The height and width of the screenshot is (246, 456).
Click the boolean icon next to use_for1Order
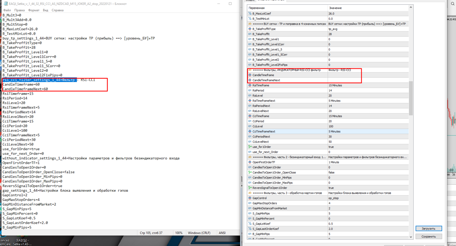(250, 147)
